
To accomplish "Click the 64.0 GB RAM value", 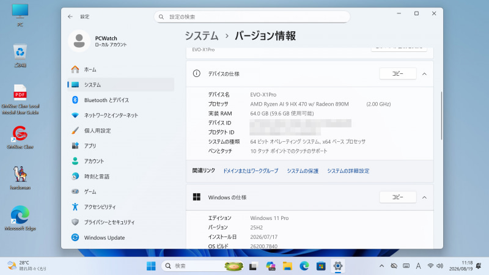I will (282, 113).
